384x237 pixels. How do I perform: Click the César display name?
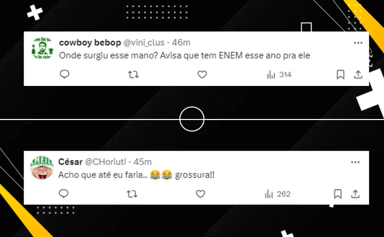[70, 162]
